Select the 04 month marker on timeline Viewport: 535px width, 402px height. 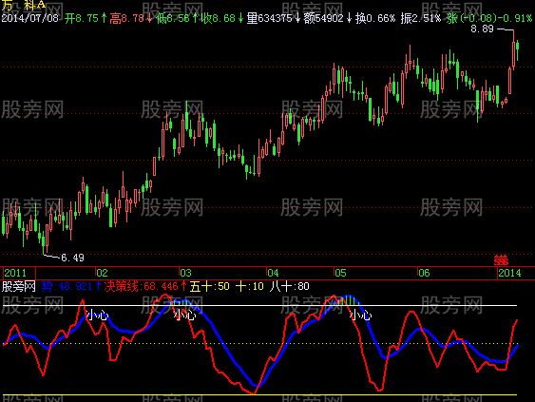273,273
